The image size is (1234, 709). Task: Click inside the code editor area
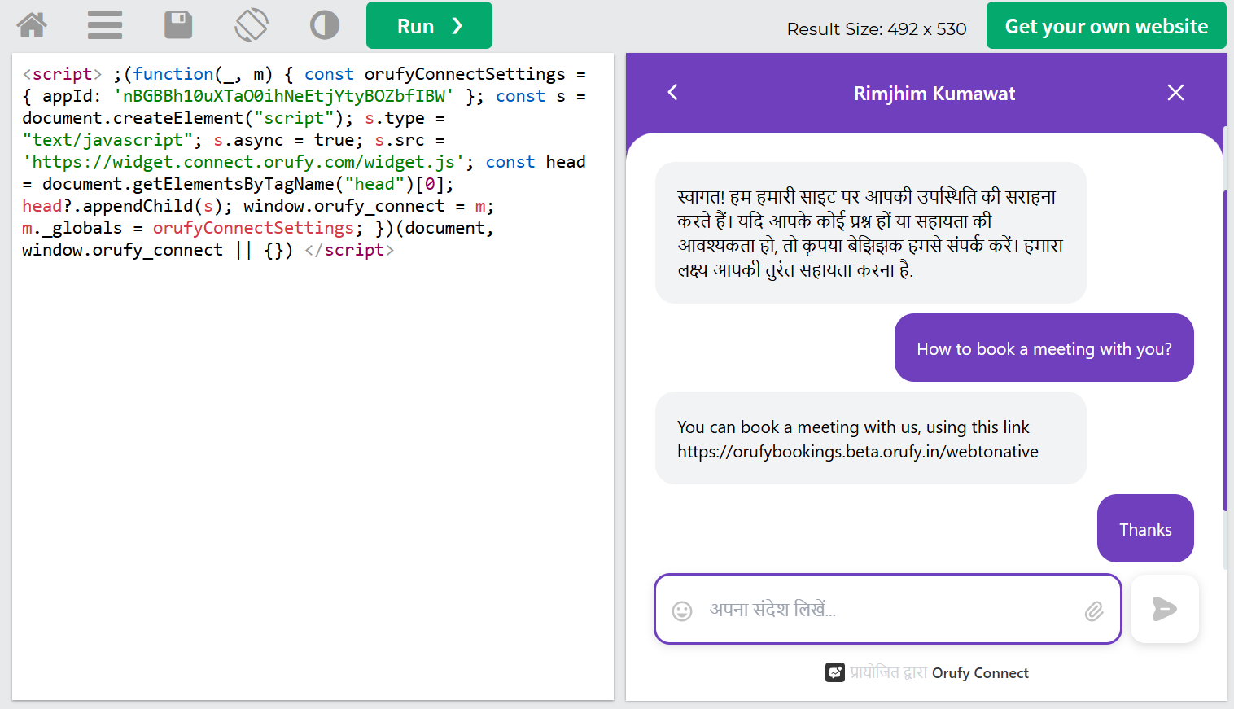point(313,472)
